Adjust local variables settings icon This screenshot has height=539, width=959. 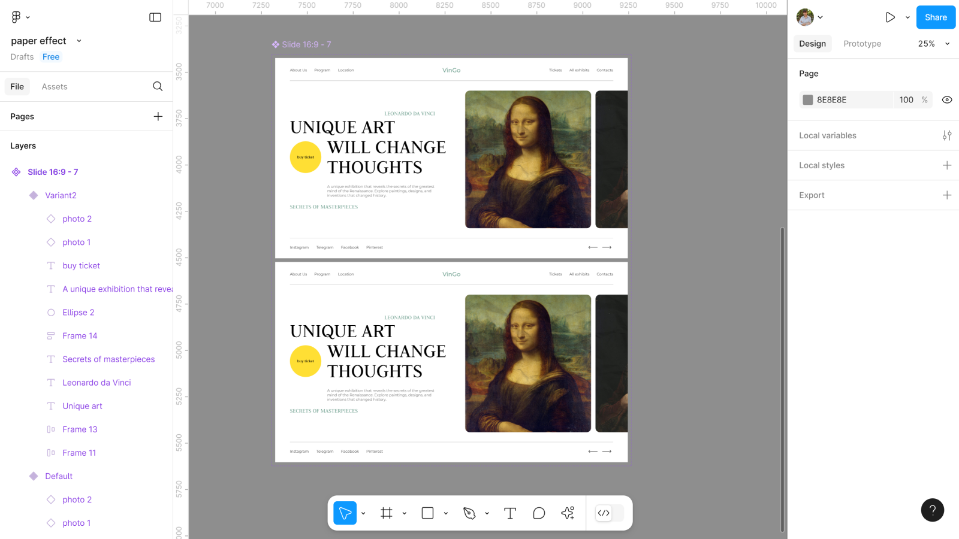coord(946,135)
